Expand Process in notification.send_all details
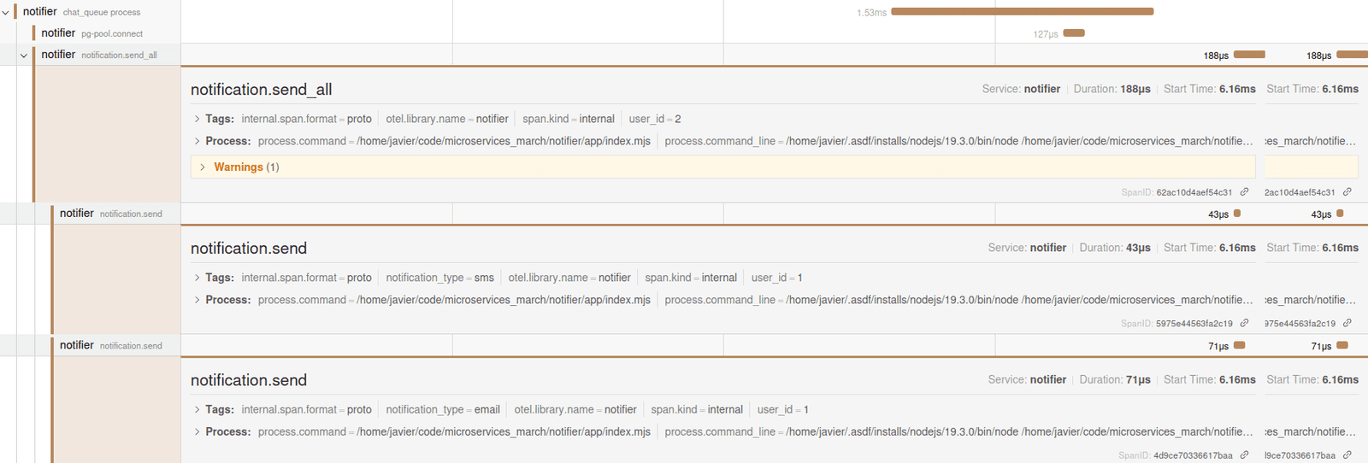 (197, 141)
